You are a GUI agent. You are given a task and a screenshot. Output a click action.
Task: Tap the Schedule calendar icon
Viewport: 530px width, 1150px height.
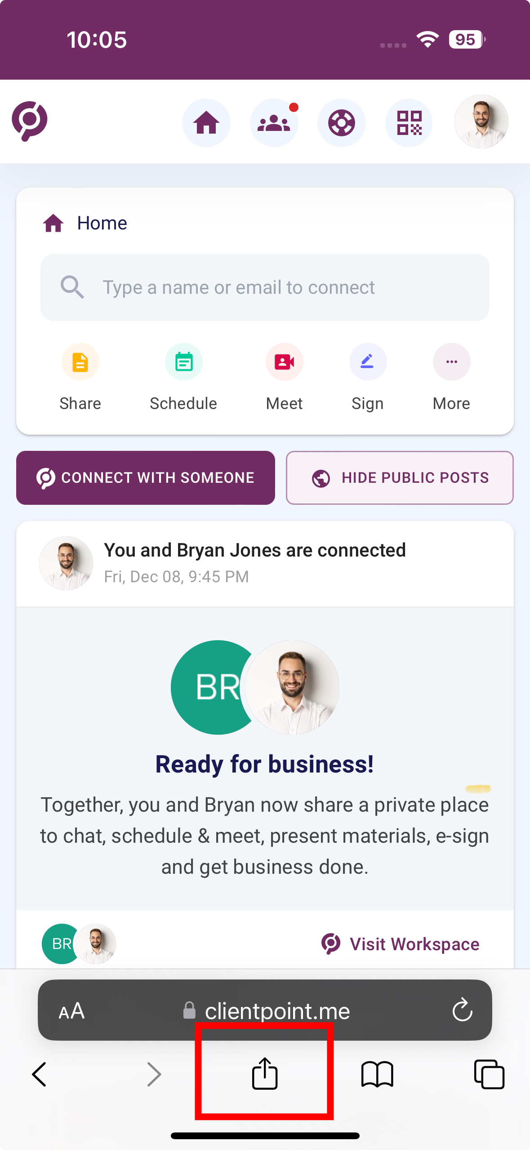coord(184,362)
